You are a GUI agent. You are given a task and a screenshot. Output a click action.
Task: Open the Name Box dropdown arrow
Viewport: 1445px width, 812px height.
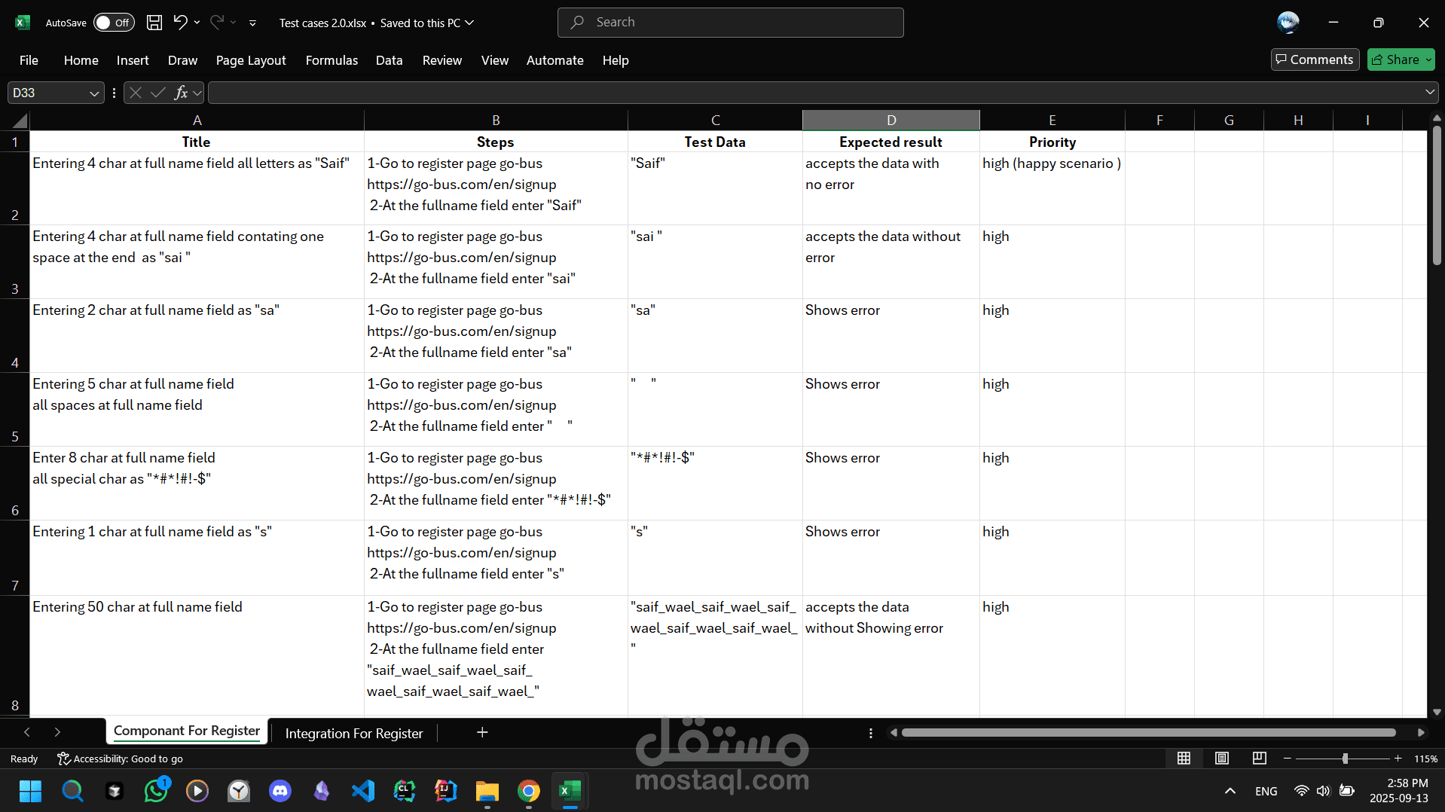pyautogui.click(x=94, y=93)
